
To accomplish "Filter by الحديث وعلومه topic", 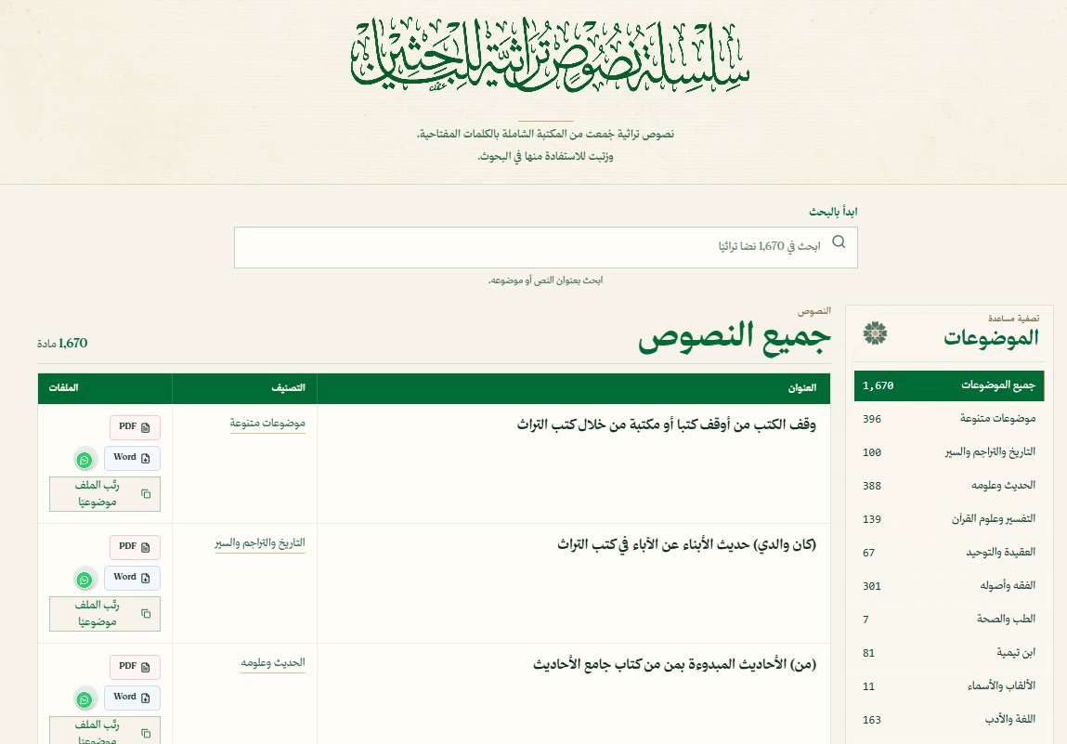I will point(948,486).
